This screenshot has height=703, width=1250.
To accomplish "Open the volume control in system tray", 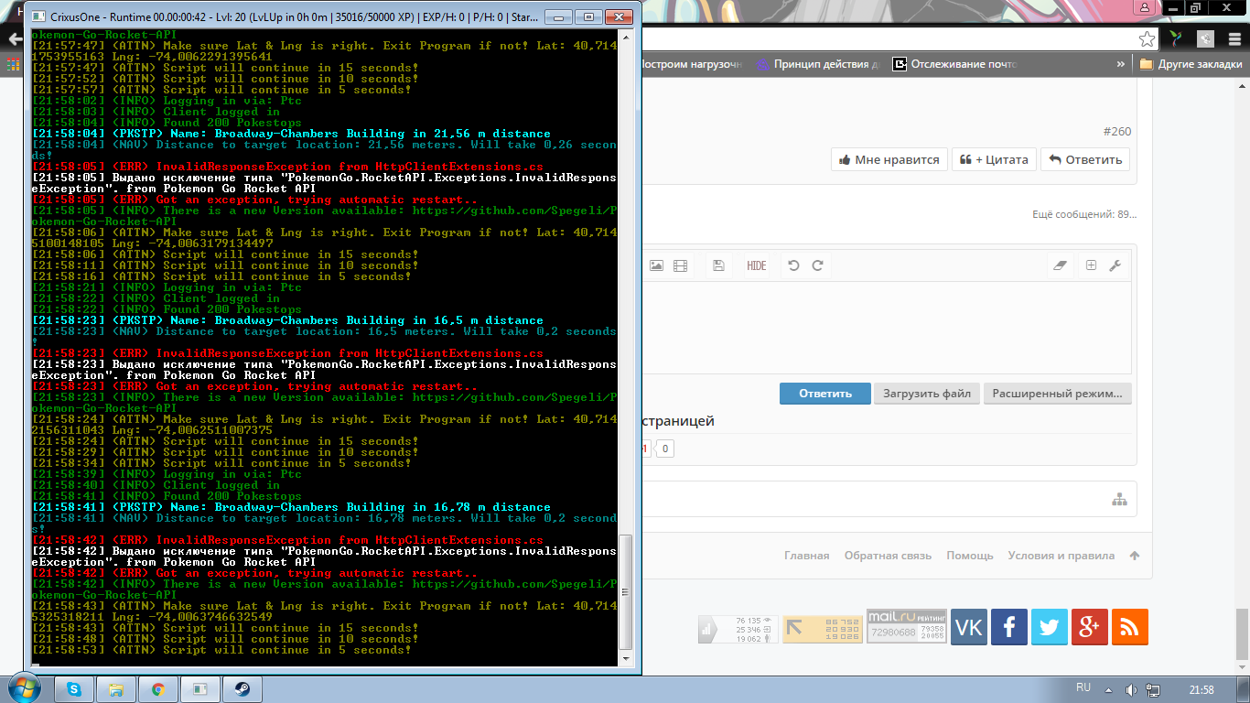I will click(1131, 689).
